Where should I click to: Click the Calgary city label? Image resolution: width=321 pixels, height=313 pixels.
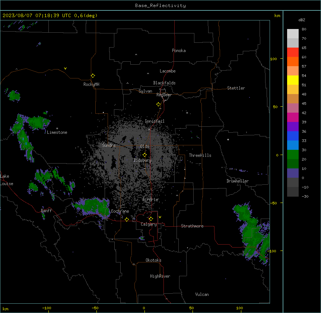pyautogui.click(x=149, y=224)
